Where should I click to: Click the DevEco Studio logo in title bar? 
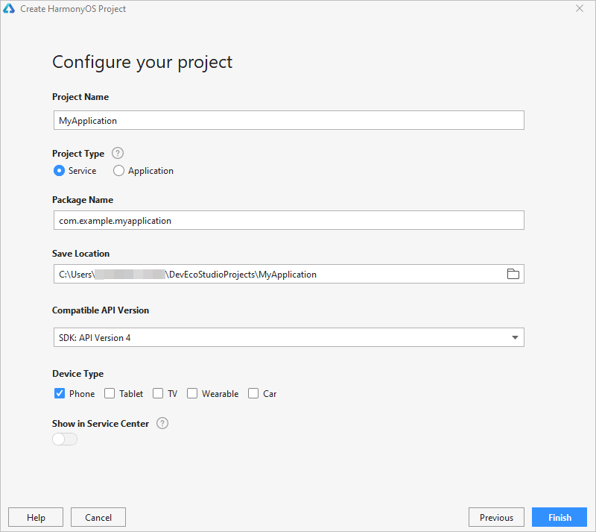point(9,8)
